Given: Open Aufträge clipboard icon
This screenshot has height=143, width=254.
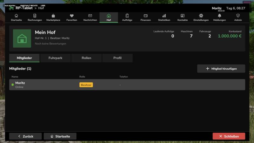Looking at the screenshot, I should 127,16.
